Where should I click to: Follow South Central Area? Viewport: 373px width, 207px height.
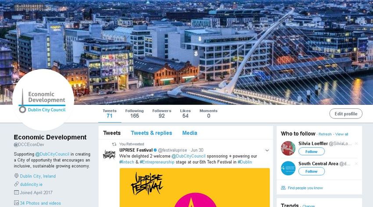[312, 171]
